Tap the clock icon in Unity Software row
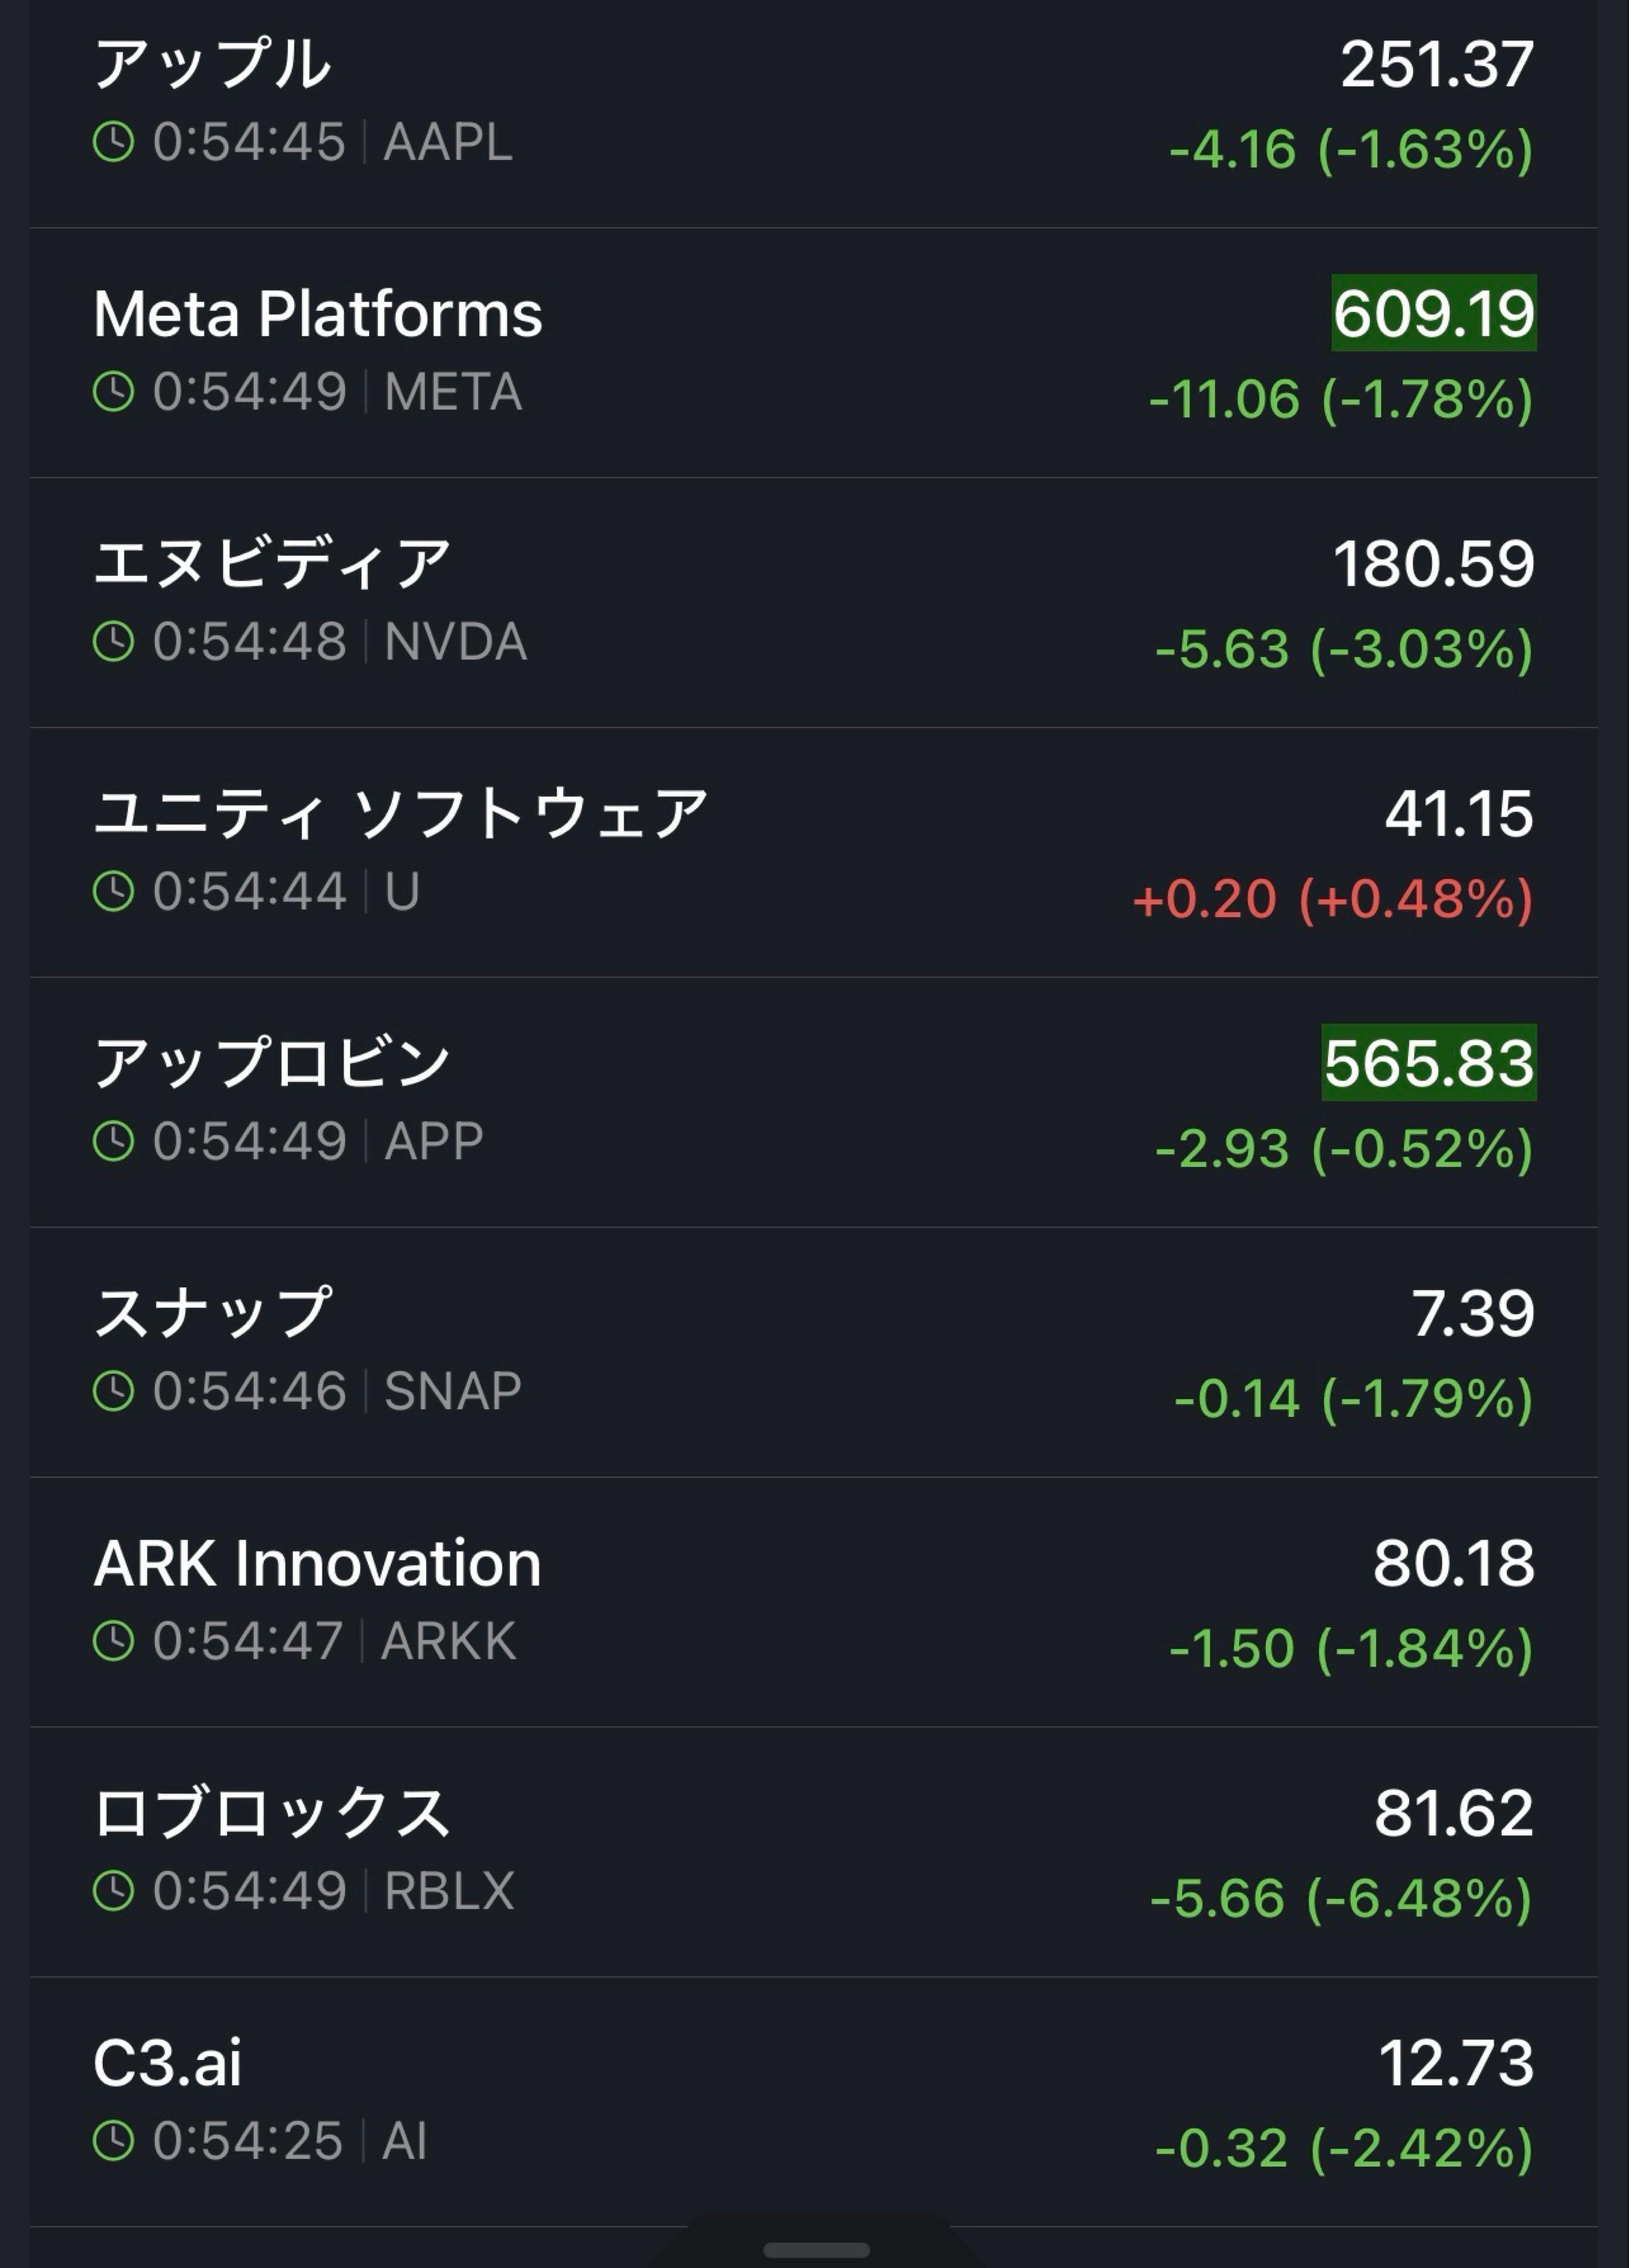The image size is (1629, 2268). (113, 891)
